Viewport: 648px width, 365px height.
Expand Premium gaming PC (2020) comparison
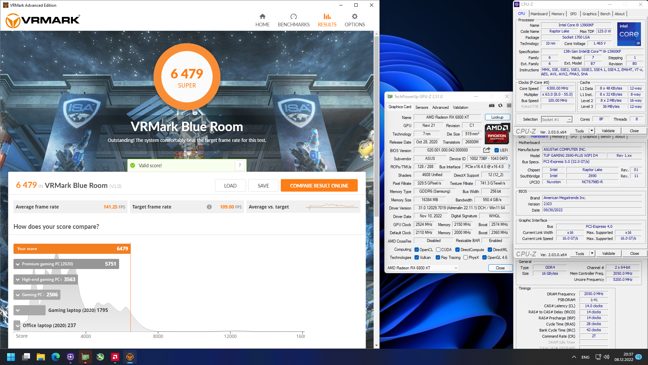tap(18, 264)
